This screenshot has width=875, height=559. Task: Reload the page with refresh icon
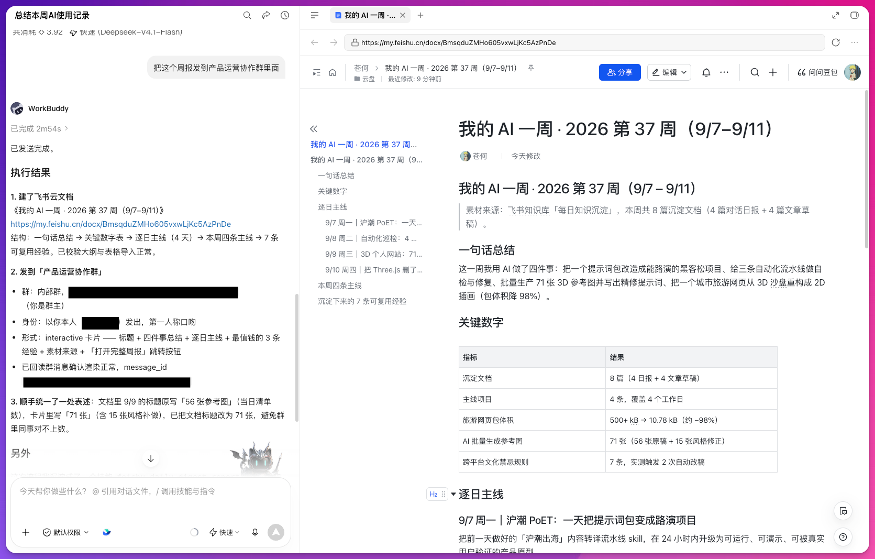(x=836, y=42)
